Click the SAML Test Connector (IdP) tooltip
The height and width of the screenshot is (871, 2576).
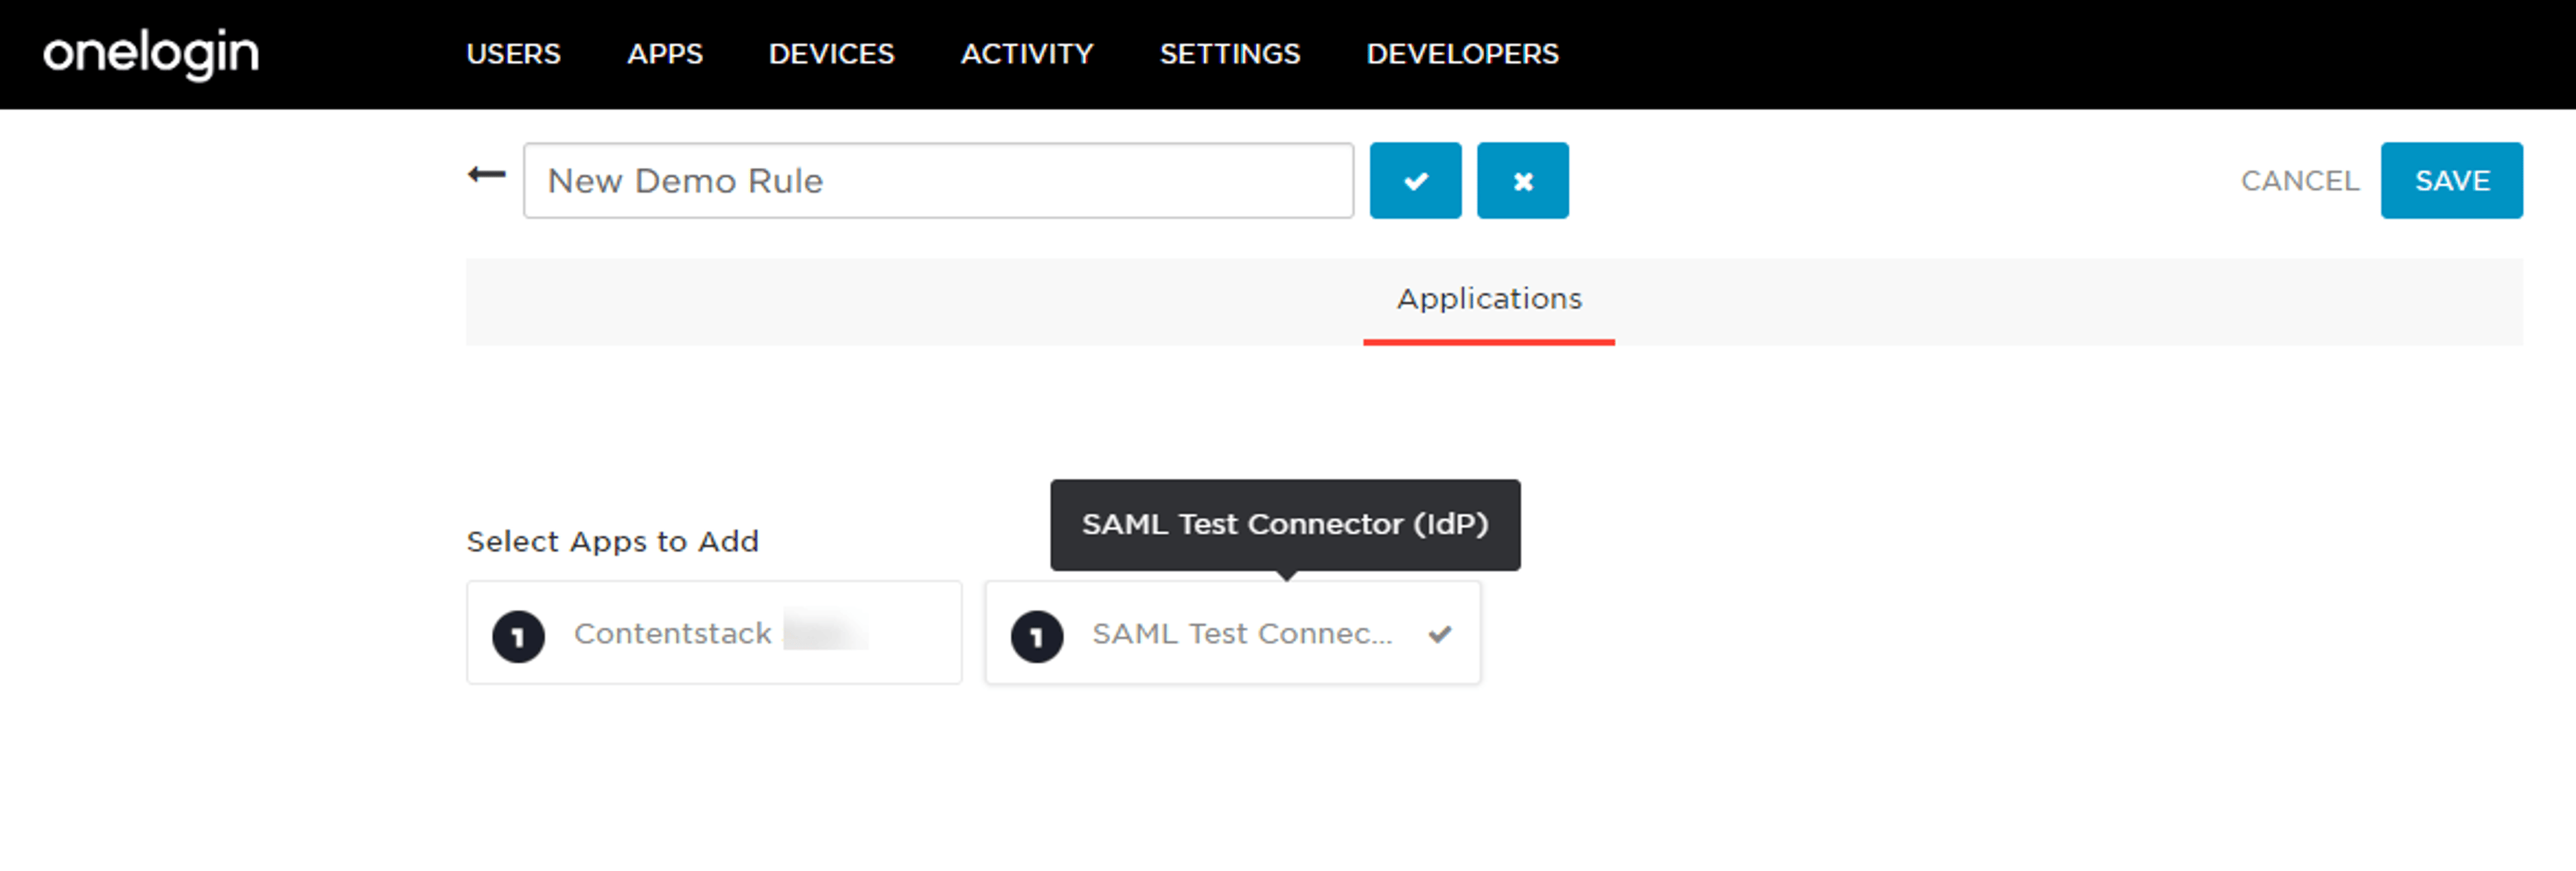[1285, 525]
